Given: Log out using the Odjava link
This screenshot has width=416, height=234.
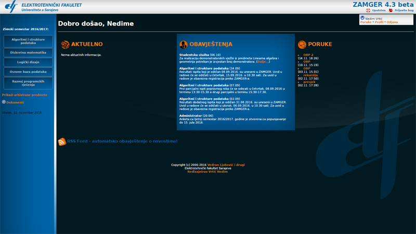Looking at the screenshot, I should [x=392, y=22].
